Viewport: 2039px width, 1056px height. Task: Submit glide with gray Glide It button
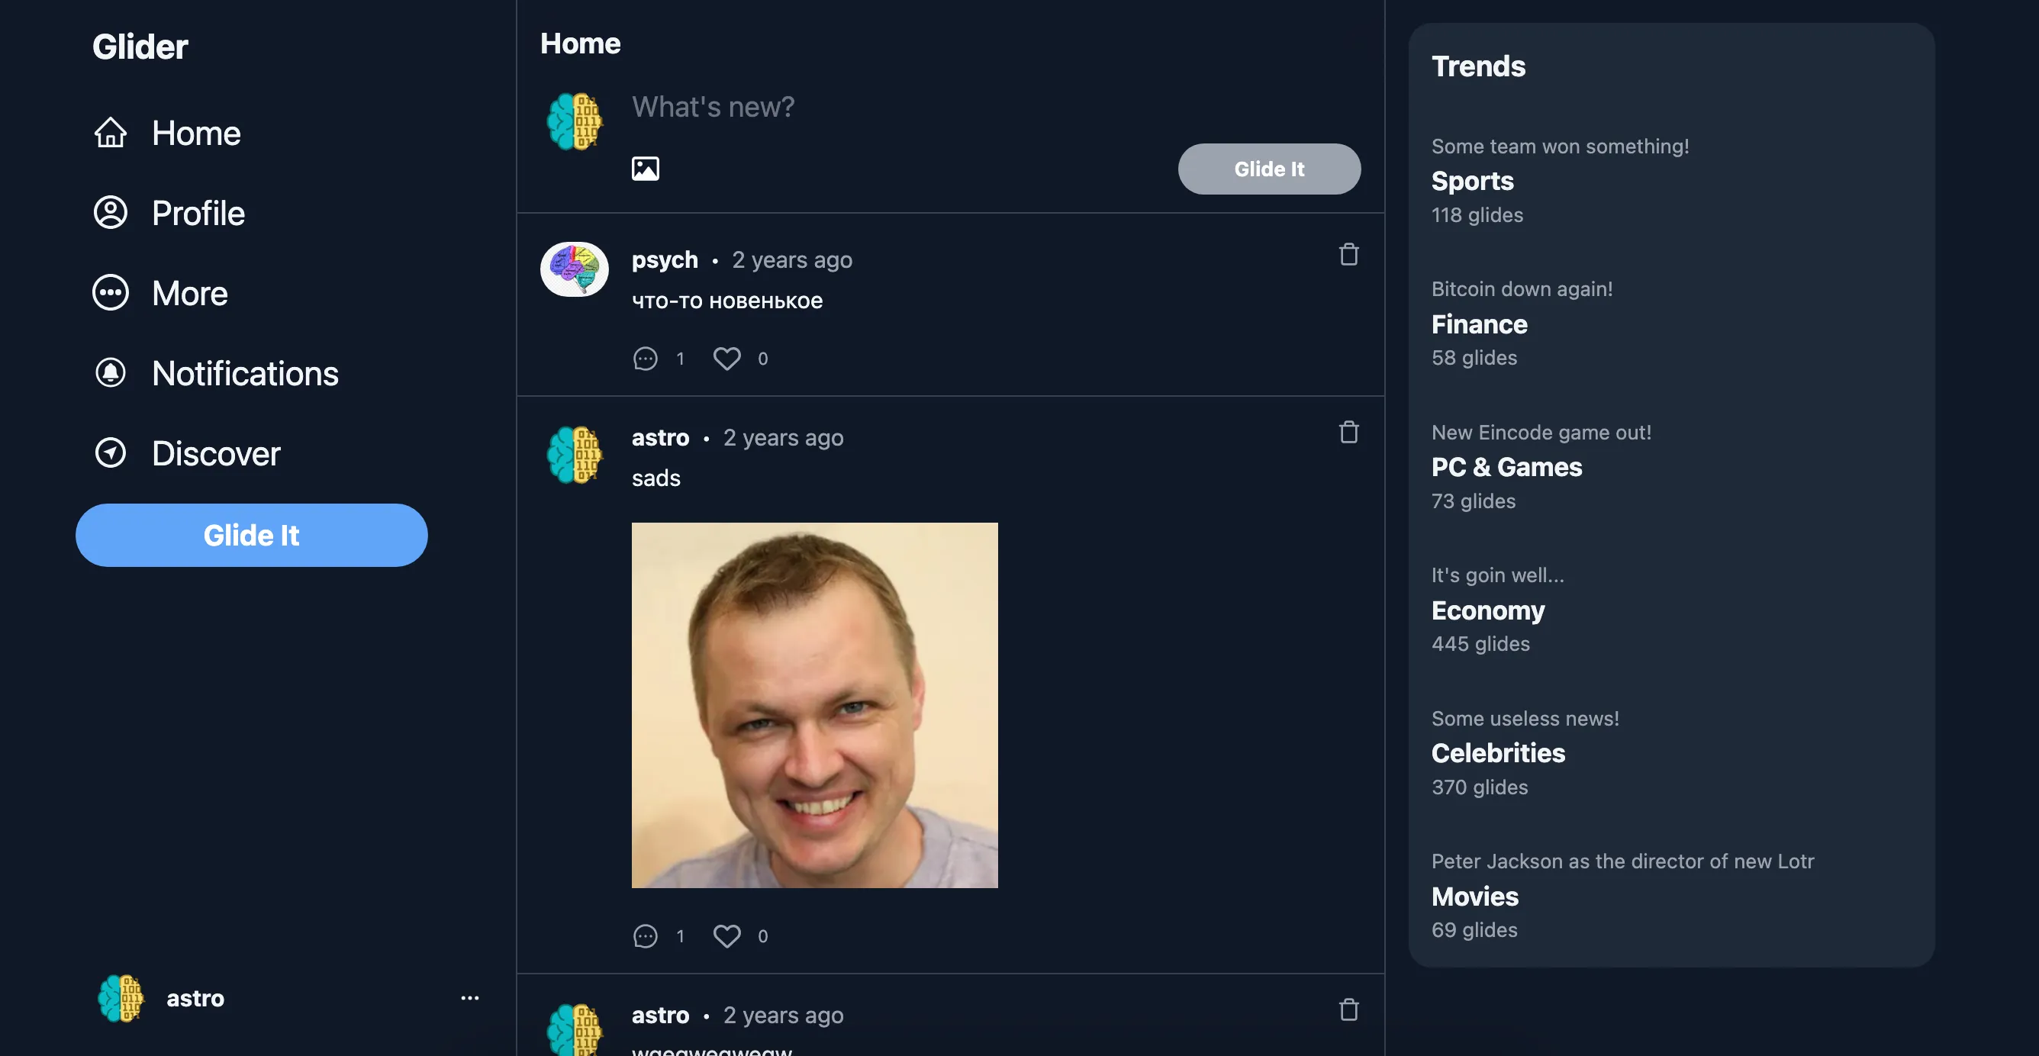(1269, 169)
